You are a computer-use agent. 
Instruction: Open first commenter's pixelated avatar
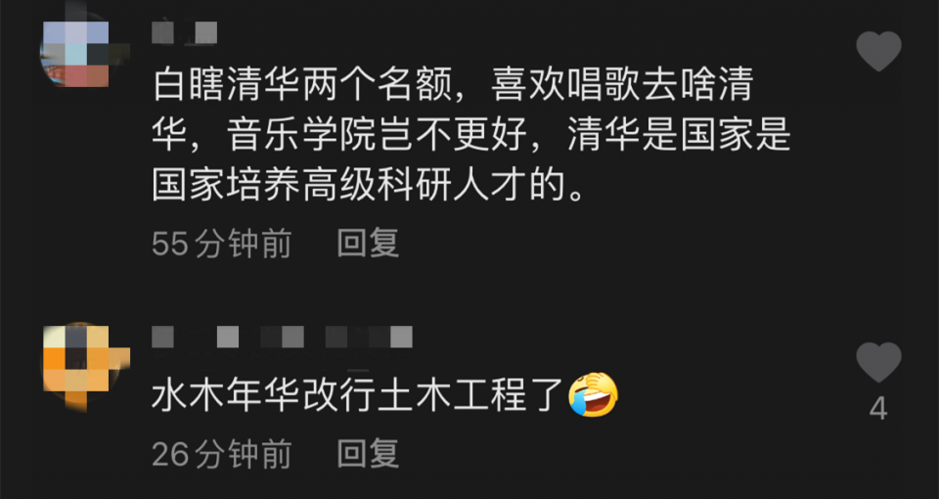point(76,53)
